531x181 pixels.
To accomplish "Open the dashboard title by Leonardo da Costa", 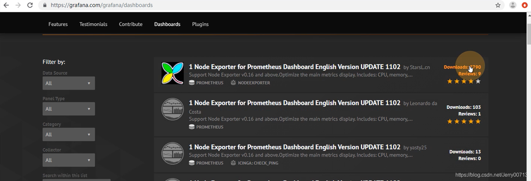I will tap(294, 103).
